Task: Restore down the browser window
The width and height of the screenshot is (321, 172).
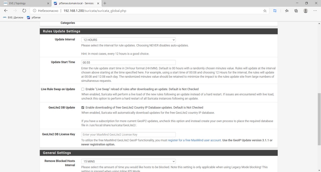Action: 306,3
